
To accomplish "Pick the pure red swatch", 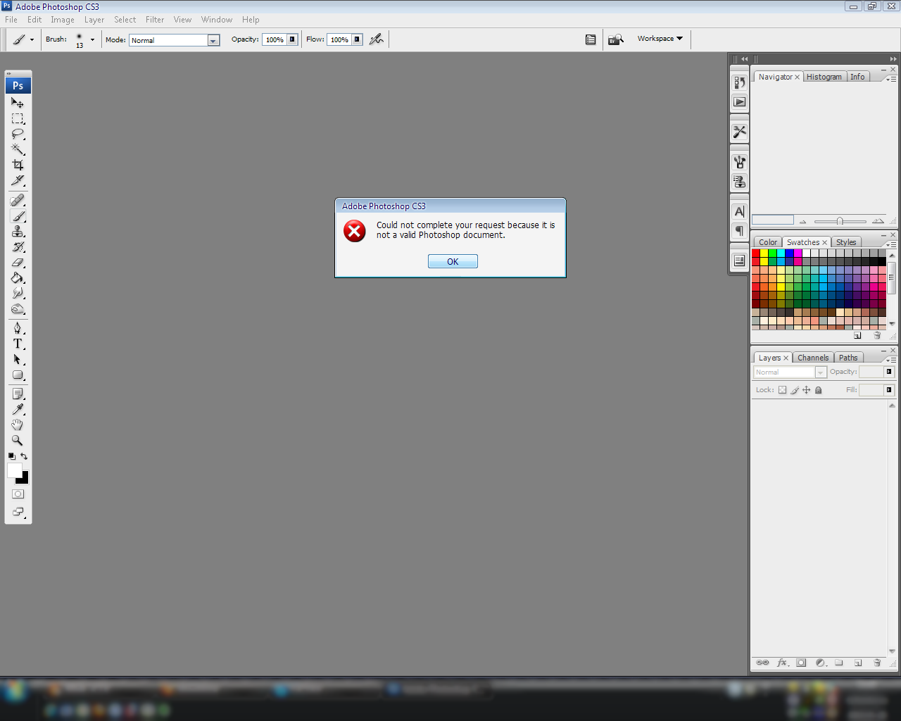I will click(x=756, y=253).
